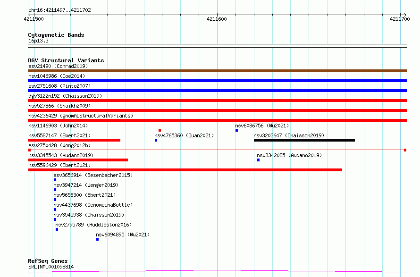Click the magenta SRL gene track line

tap(217, 271)
